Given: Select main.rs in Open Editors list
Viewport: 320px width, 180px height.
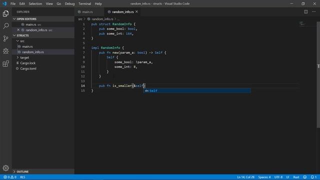Looking at the screenshot, I should pyautogui.click(x=43, y=24).
